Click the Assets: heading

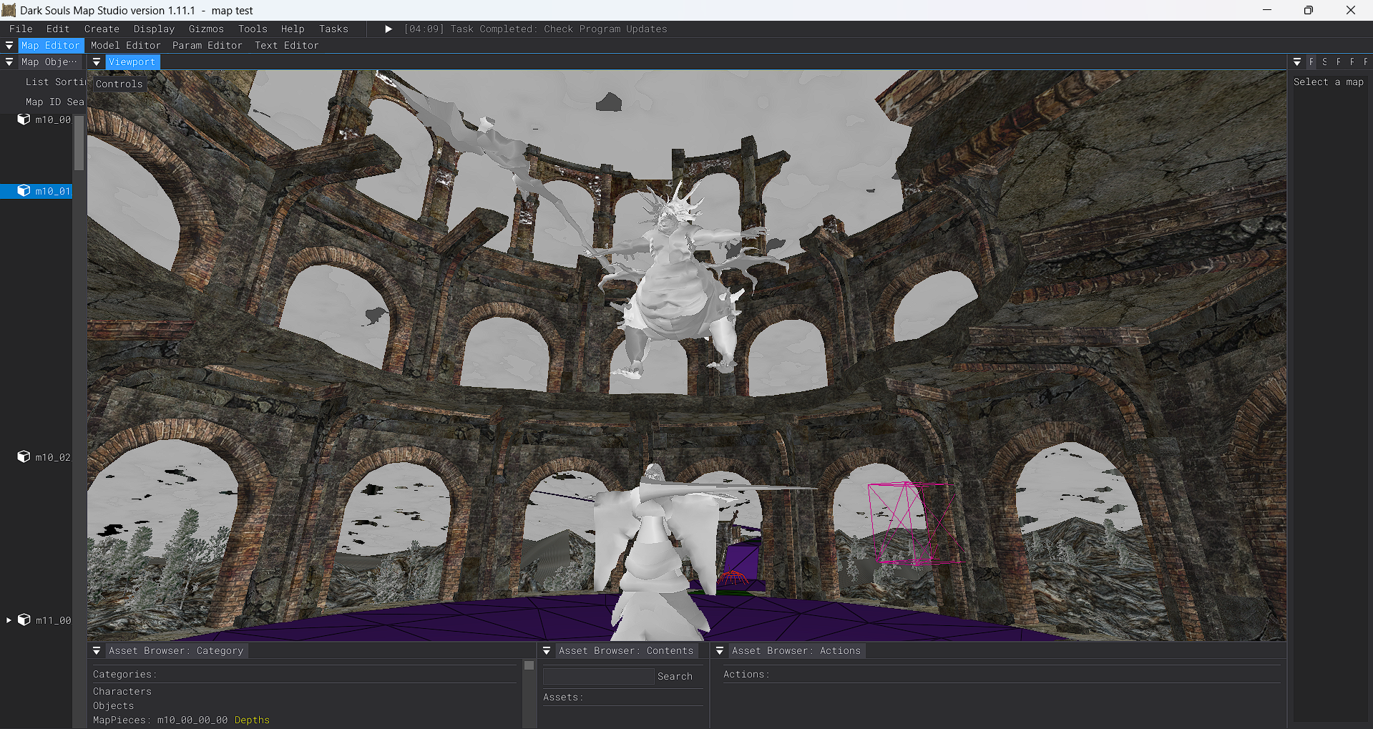click(x=563, y=698)
